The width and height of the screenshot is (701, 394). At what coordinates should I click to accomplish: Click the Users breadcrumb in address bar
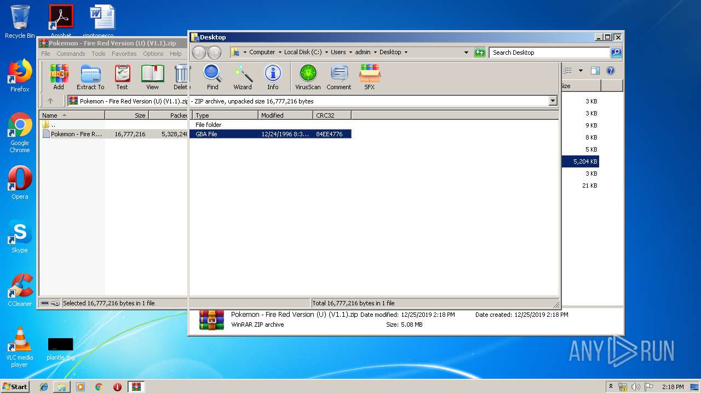338,53
